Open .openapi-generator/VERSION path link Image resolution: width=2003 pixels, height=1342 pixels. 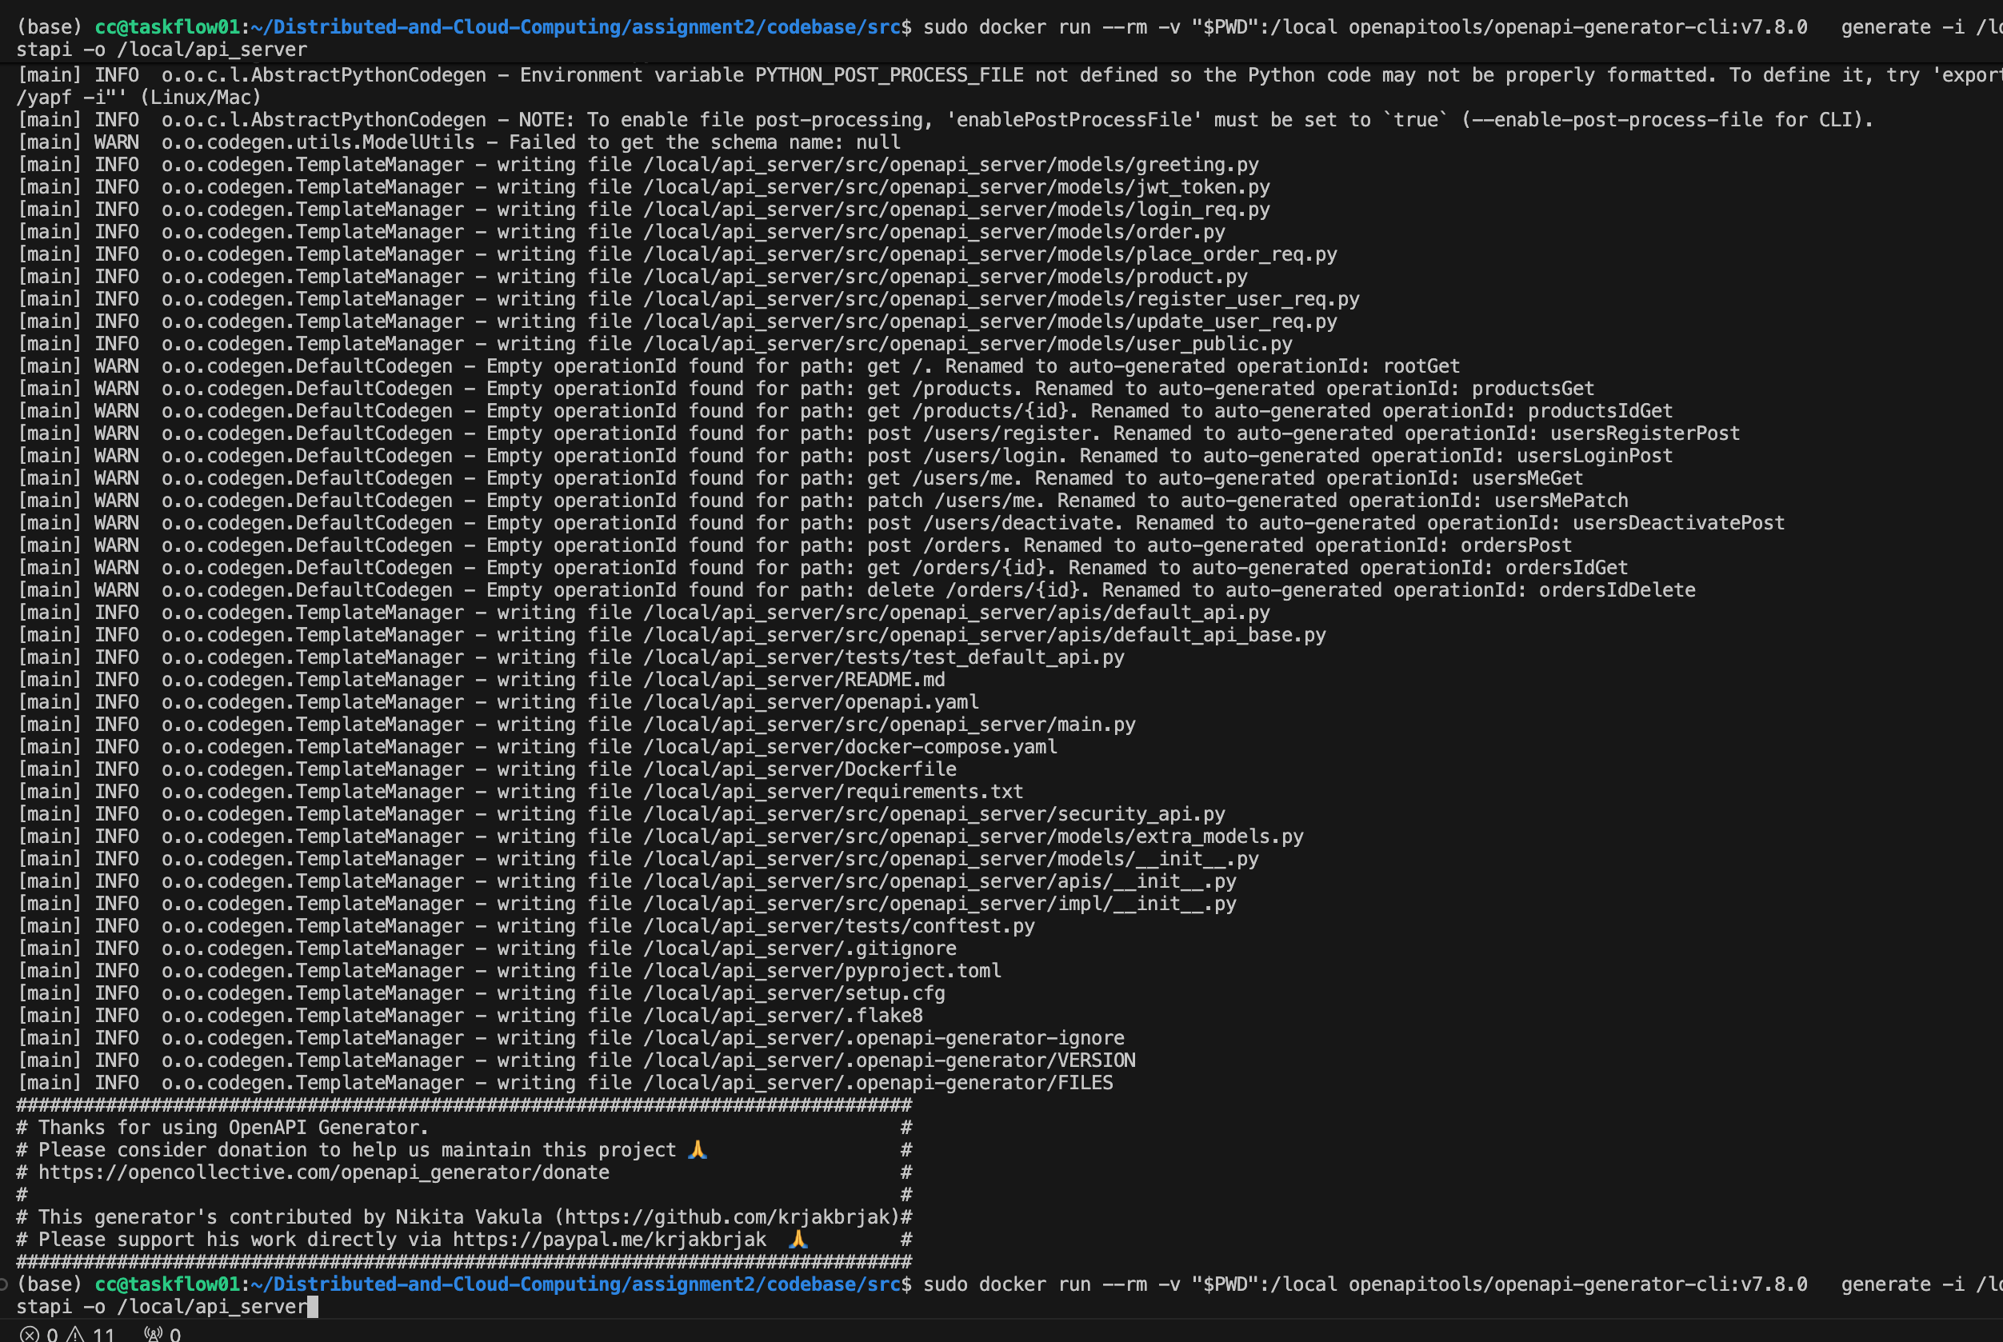tap(889, 1060)
